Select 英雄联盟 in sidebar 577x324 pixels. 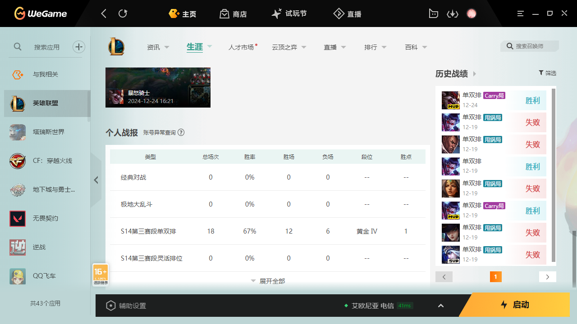tap(47, 103)
